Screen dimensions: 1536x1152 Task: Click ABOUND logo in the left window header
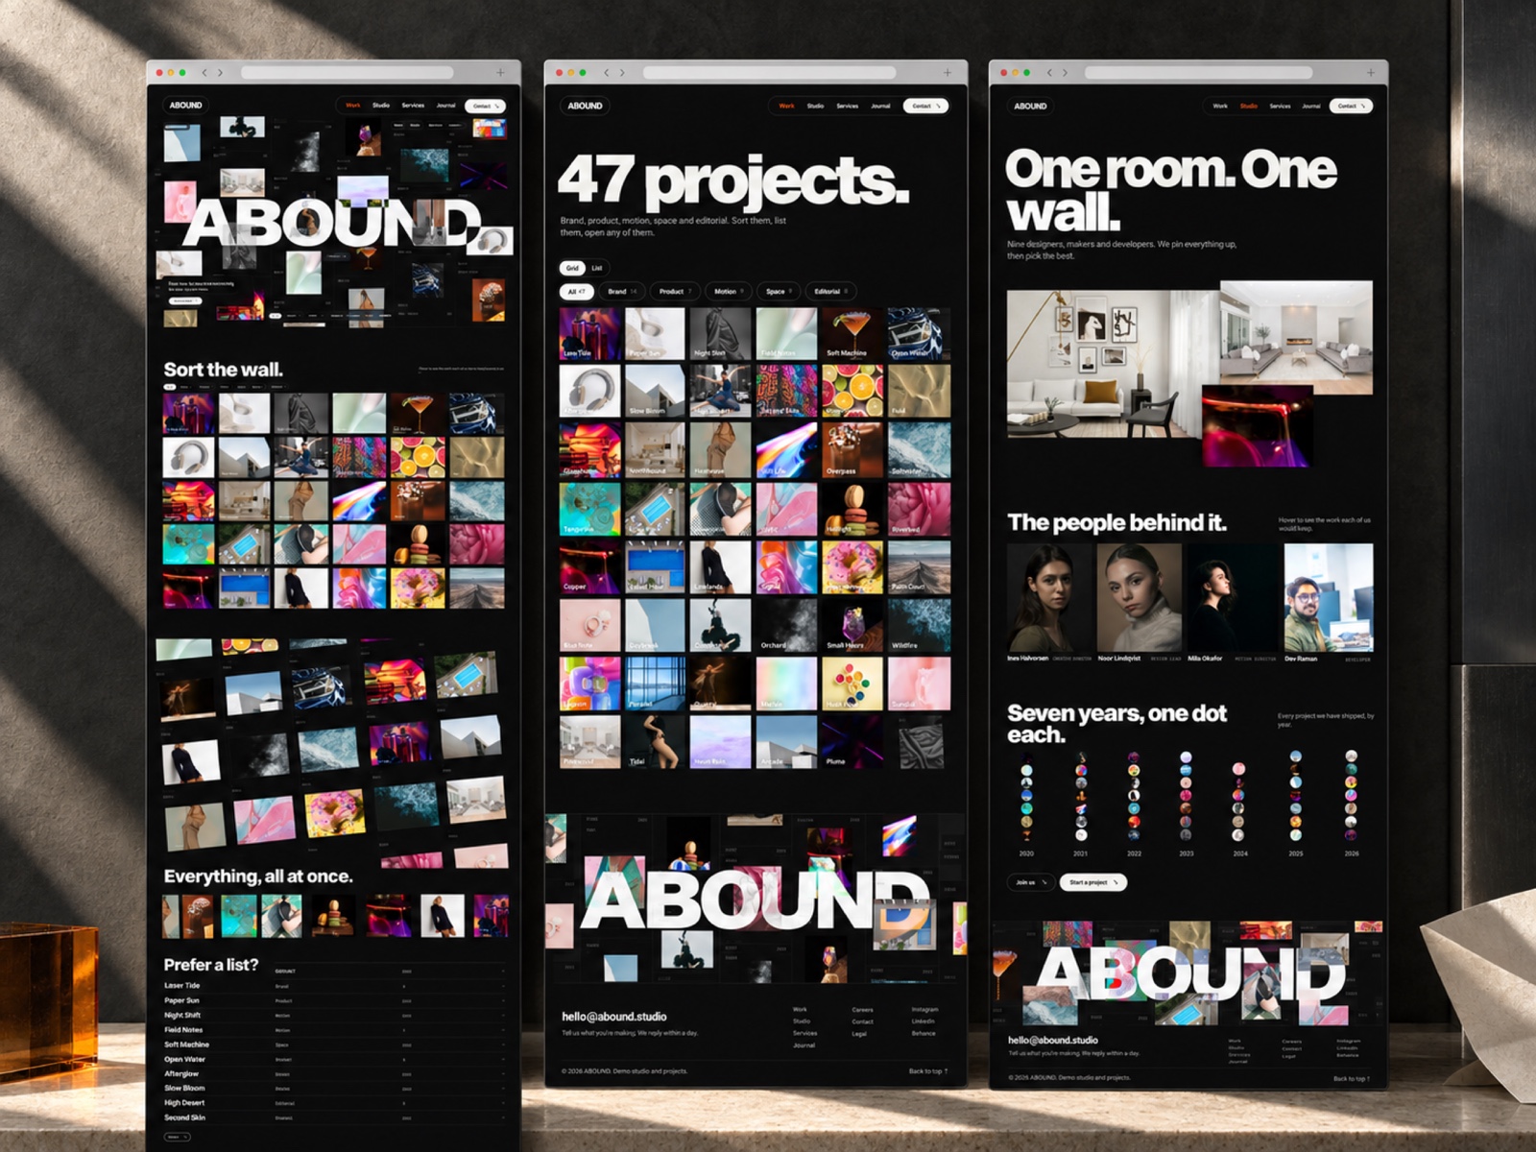coord(185,105)
